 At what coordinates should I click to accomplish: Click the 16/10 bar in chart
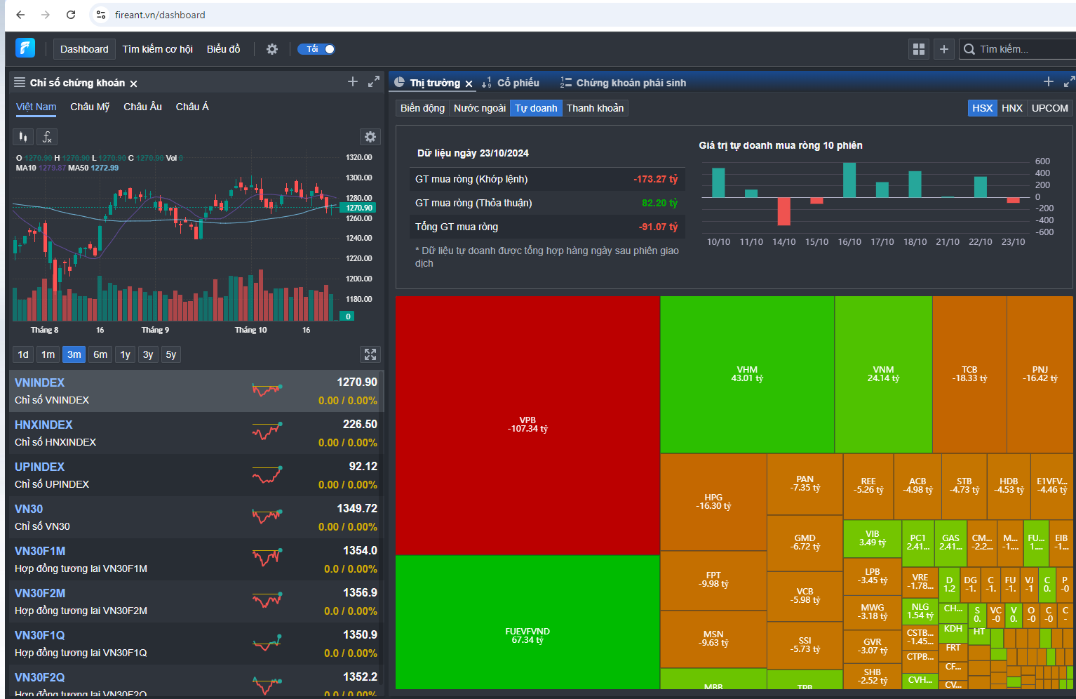click(x=849, y=180)
